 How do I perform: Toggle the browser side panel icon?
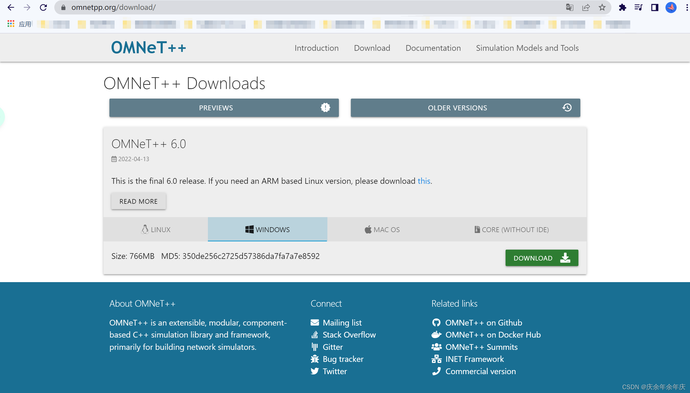click(655, 7)
